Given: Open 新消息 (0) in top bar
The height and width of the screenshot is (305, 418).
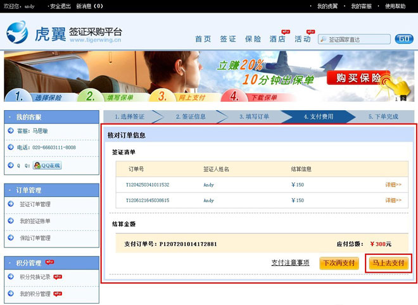Looking at the screenshot, I should pos(89,6).
